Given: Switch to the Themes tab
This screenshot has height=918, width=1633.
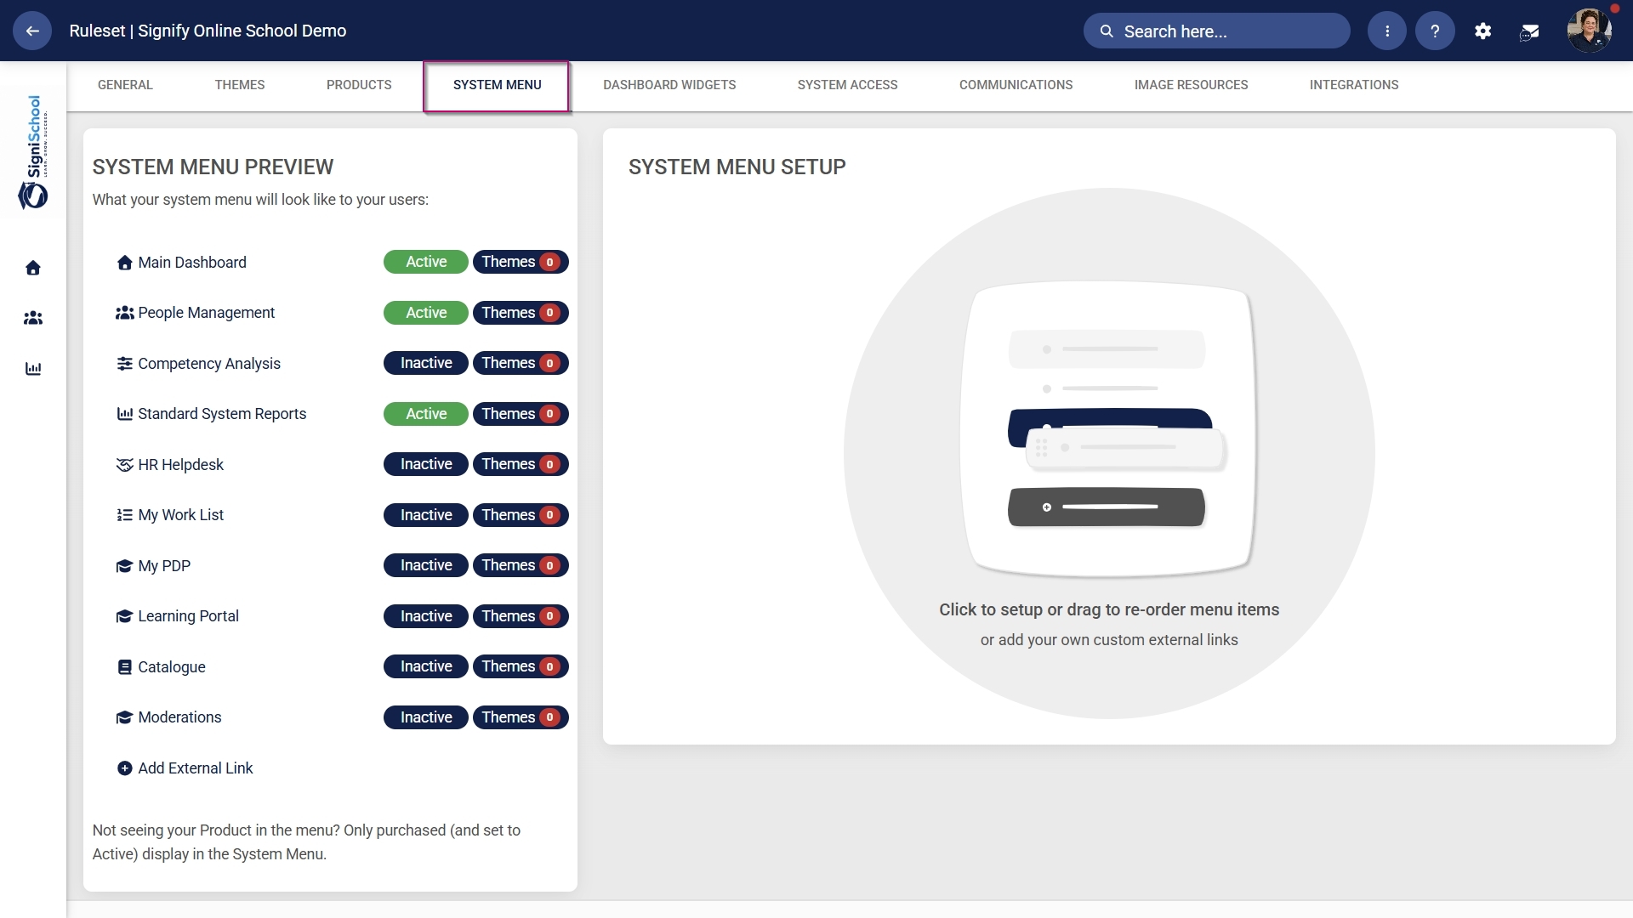Looking at the screenshot, I should (x=240, y=85).
